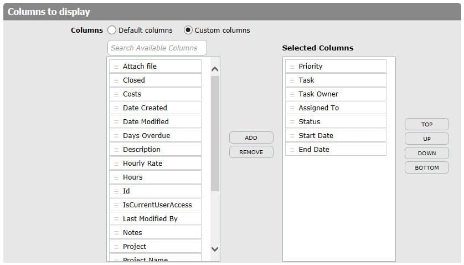Click the available columns scrollbar thumb
The width and height of the screenshot is (464, 265).
coord(215,134)
